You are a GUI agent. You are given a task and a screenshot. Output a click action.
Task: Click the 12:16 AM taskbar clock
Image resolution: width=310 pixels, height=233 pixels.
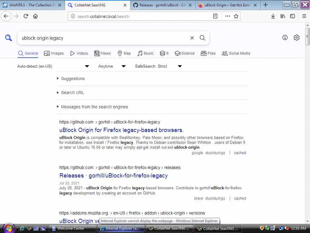(x=298, y=228)
